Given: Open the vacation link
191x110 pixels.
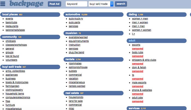Looking at the screenshot, I should [x=73, y=79].
